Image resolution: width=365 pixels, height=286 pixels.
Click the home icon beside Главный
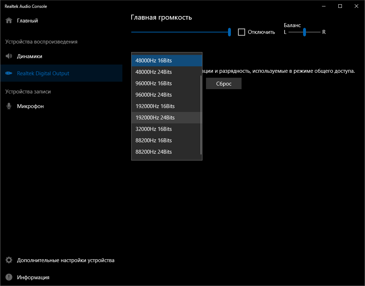[x=9, y=21]
